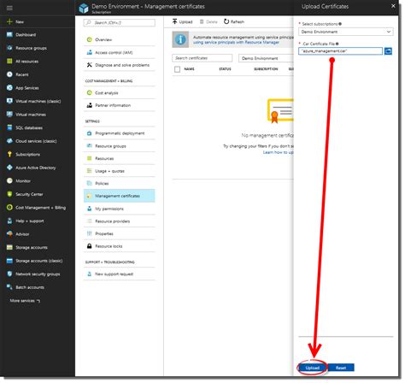This screenshot has width=405, height=383.
Task: Expand More services in sidebar
Action: [x=25, y=301]
